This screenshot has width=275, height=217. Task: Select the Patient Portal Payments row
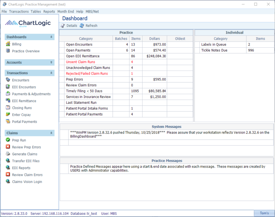(x=126, y=114)
